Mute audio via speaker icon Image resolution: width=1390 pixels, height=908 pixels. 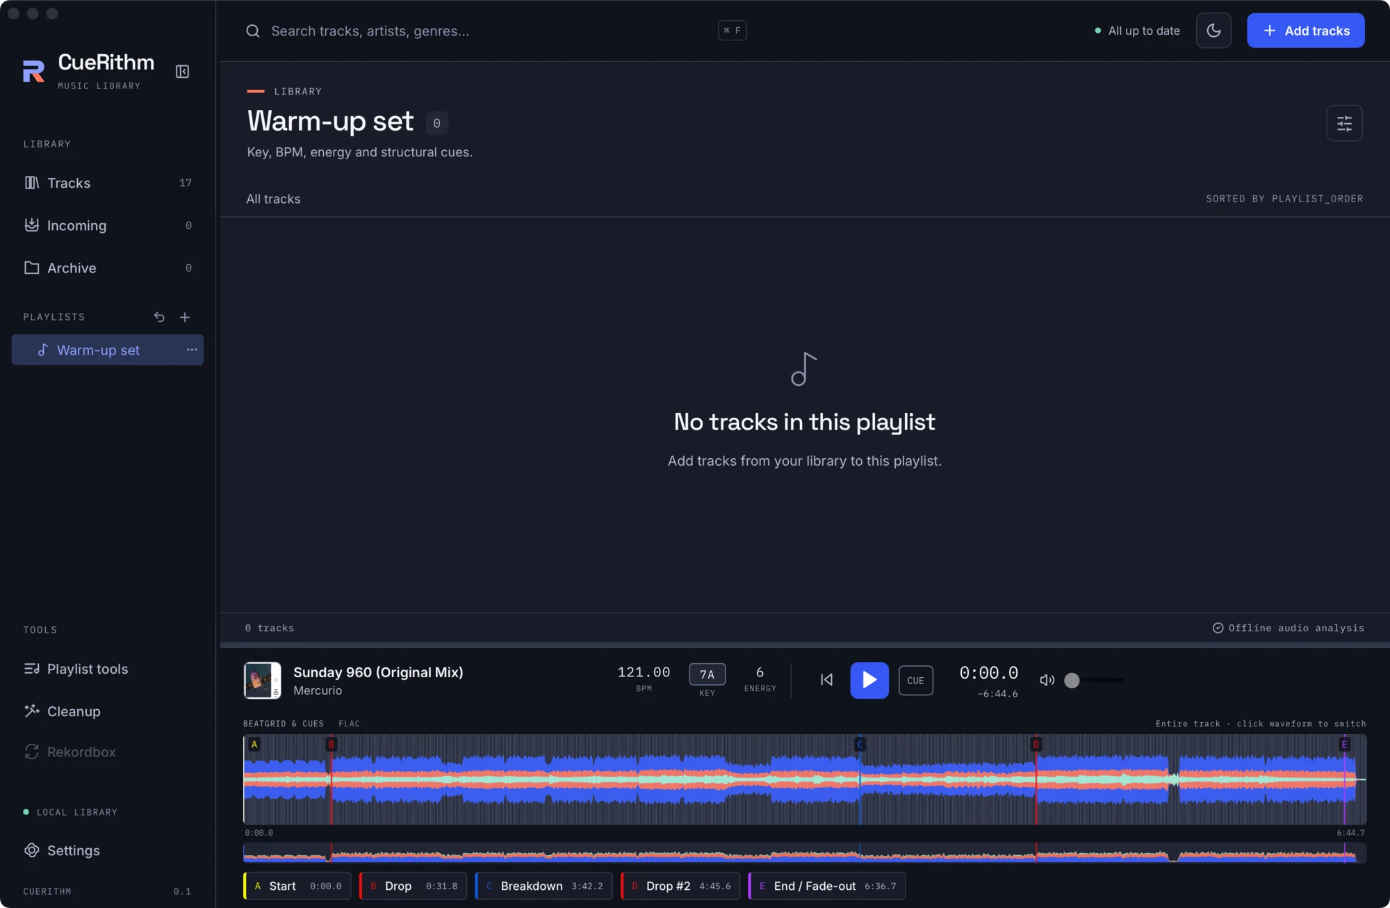pyautogui.click(x=1047, y=680)
